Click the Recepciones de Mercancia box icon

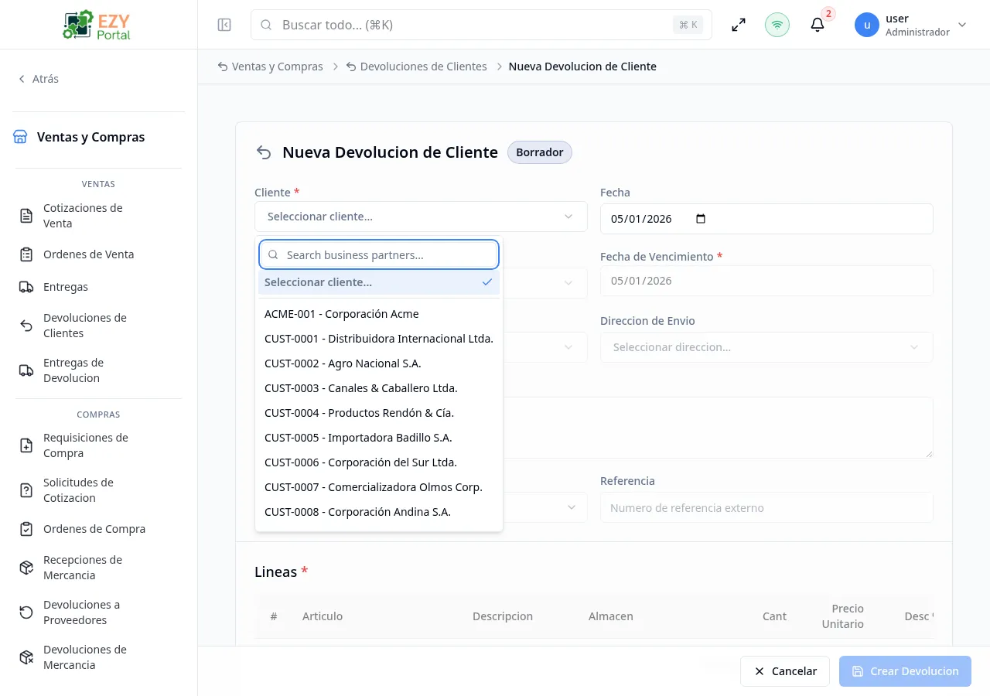[26, 568]
